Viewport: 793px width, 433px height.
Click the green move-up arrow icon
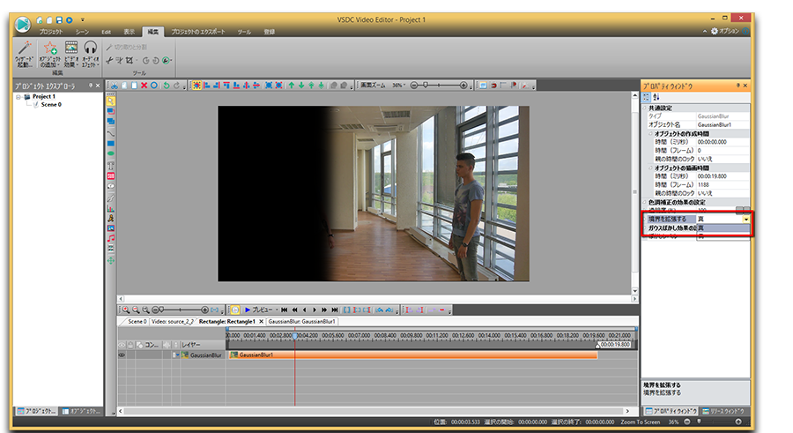point(292,86)
